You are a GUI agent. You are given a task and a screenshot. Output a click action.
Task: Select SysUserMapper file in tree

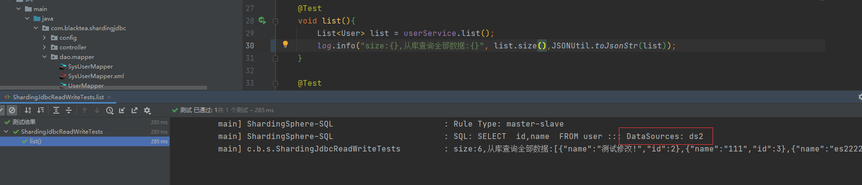90,66
